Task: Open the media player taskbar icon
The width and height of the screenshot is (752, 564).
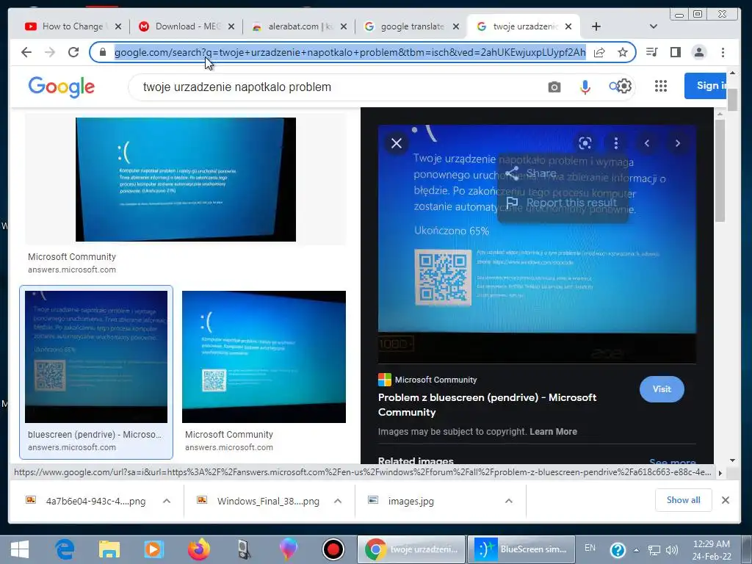Action: (154, 549)
